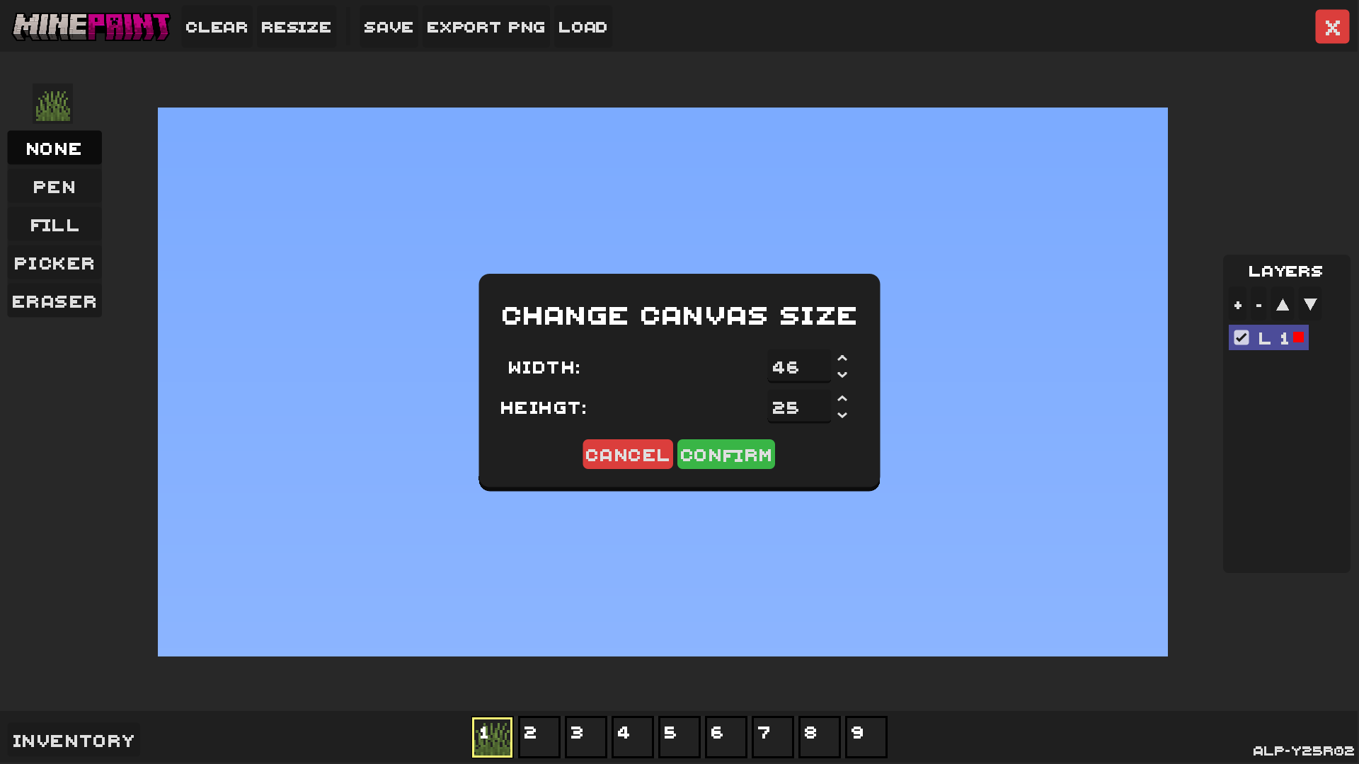The height and width of the screenshot is (764, 1359).
Task: Select the Fill tool
Action: point(54,224)
